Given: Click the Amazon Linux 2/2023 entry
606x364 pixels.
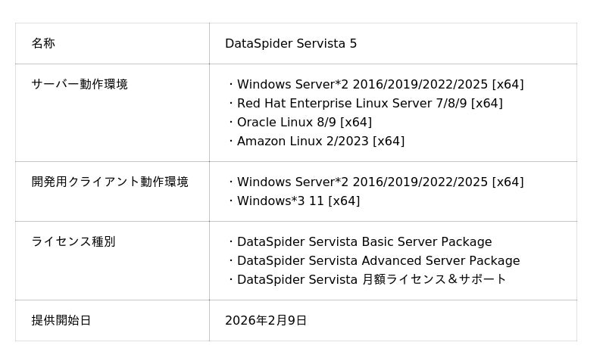Looking at the screenshot, I should click(x=320, y=142).
